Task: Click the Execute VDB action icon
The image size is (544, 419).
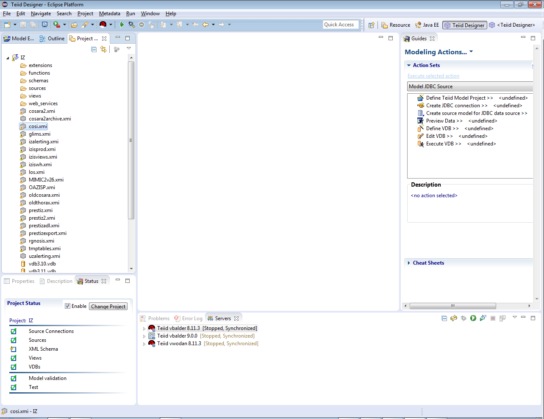Action: click(420, 144)
